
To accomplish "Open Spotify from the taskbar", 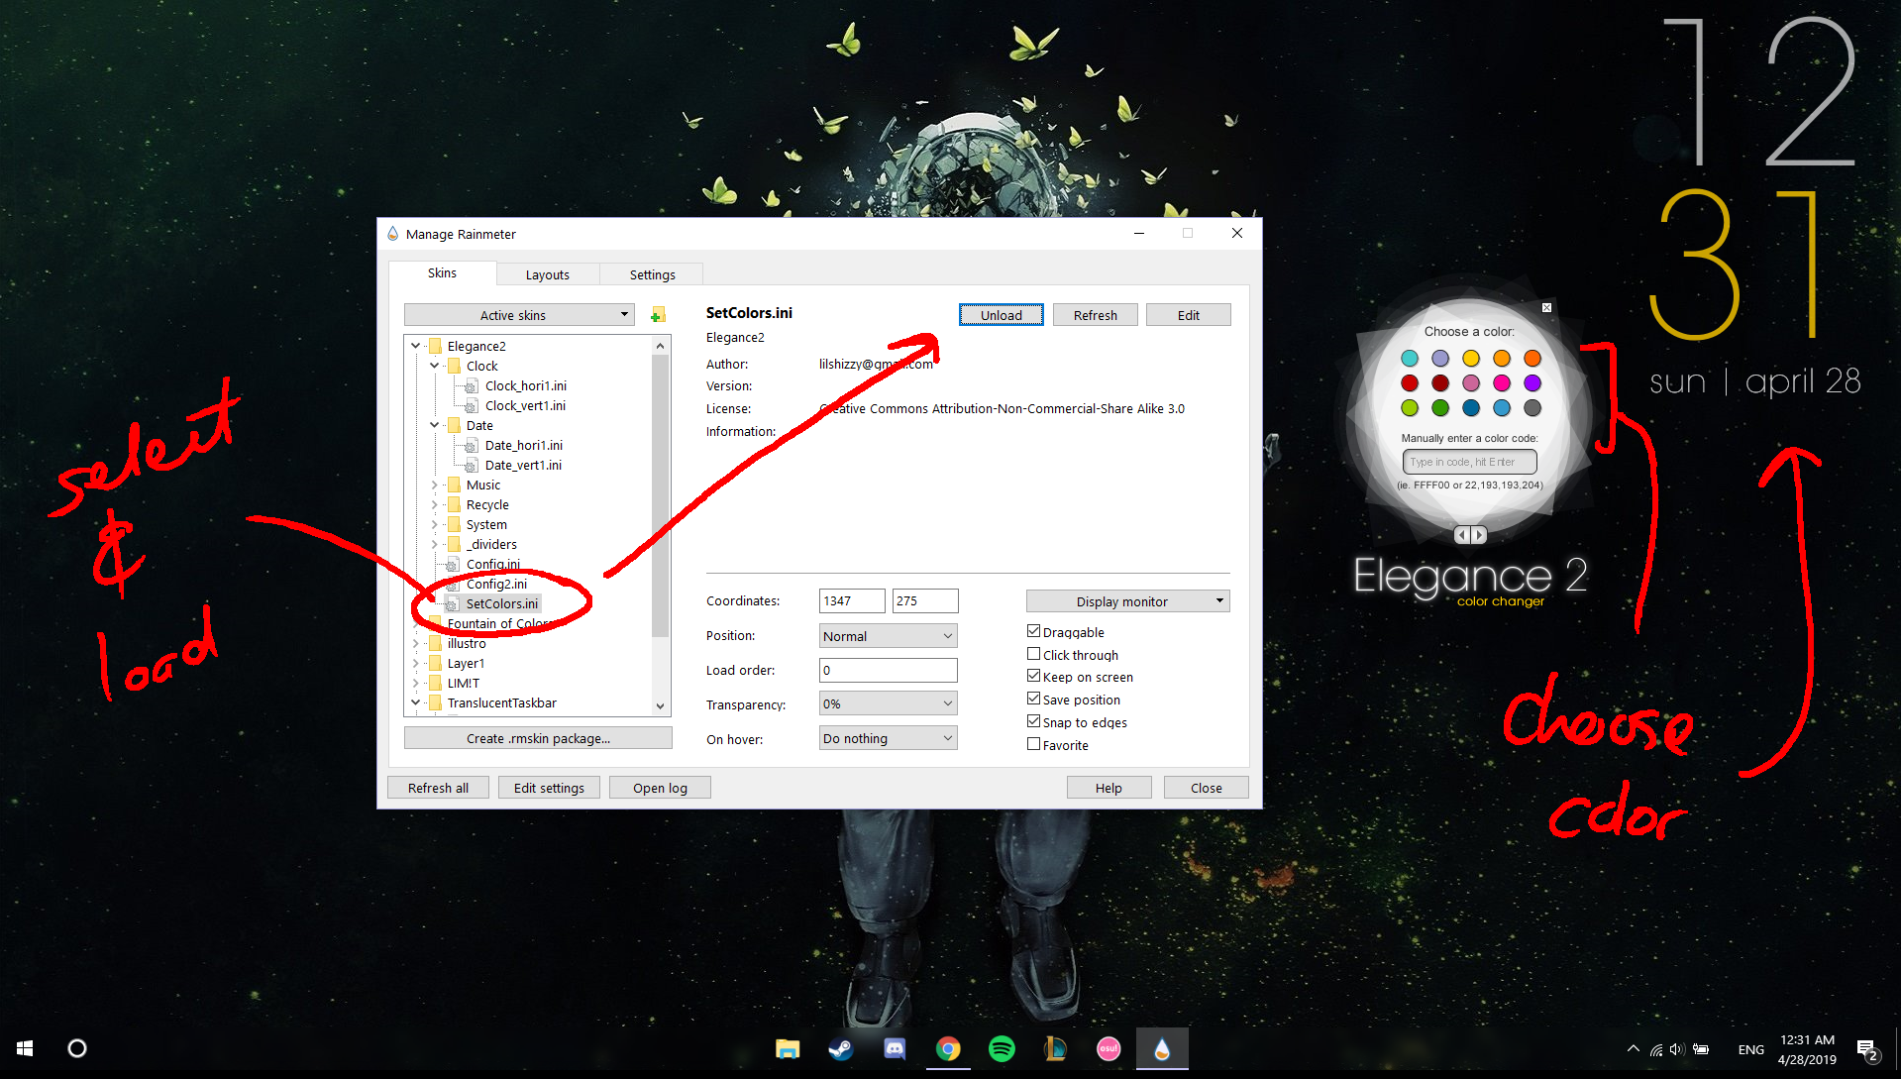I will tap(1002, 1048).
